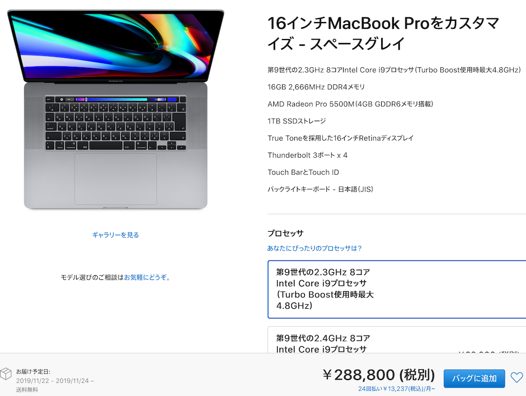Click the 16インチMacBook Pro page heading
Image resolution: width=526 pixels, height=396 pixels.
point(383,33)
